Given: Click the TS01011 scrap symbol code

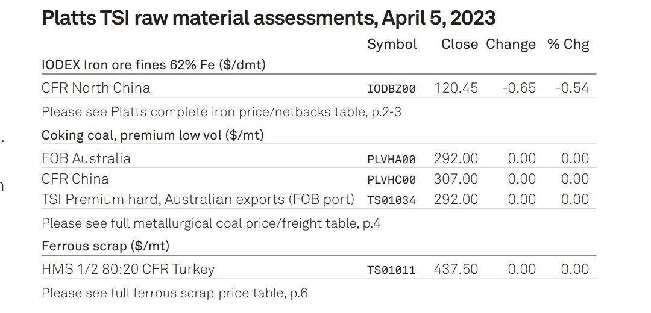Looking at the screenshot, I should (391, 270).
